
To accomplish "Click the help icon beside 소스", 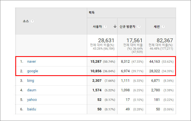I will point(32,21).
